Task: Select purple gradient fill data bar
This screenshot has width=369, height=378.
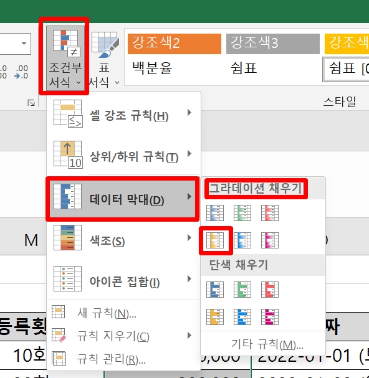Action: (270, 240)
